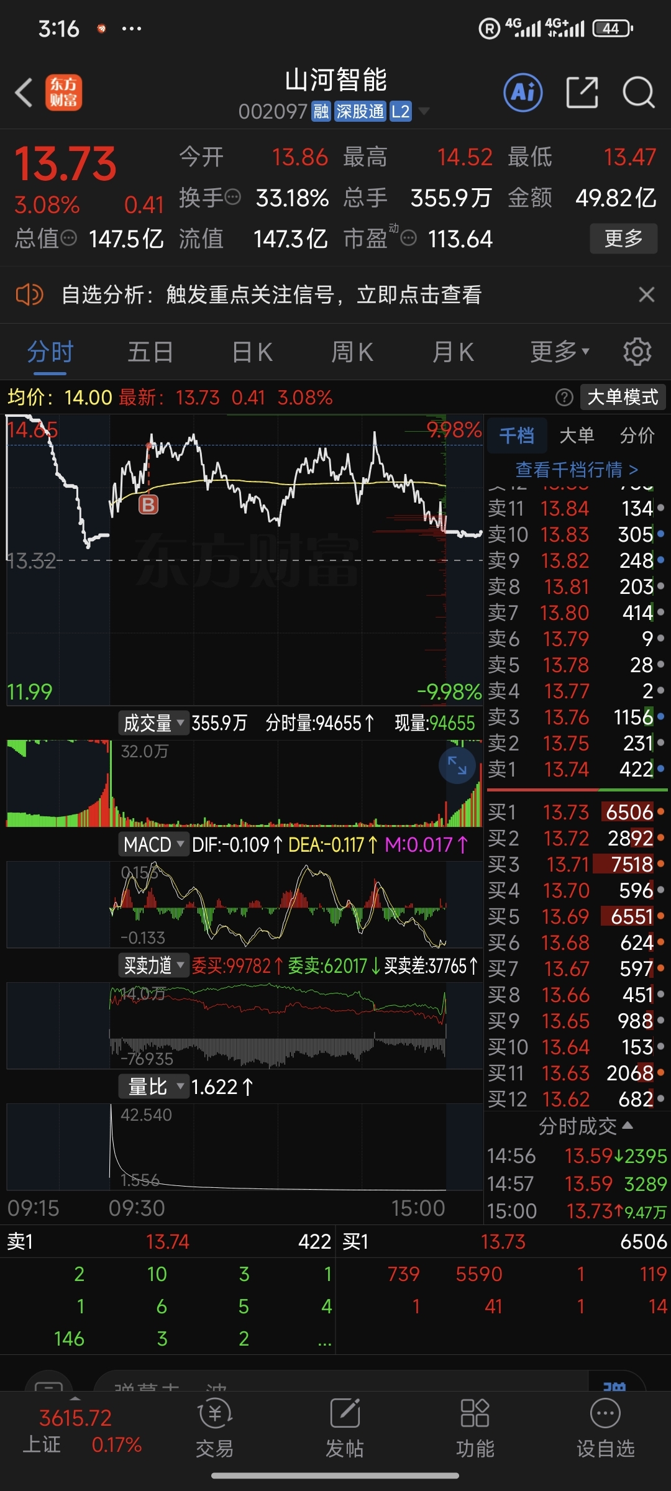The height and width of the screenshot is (1491, 671).
Task: Tap the speaker icon of the alert banner
Action: coord(29,294)
